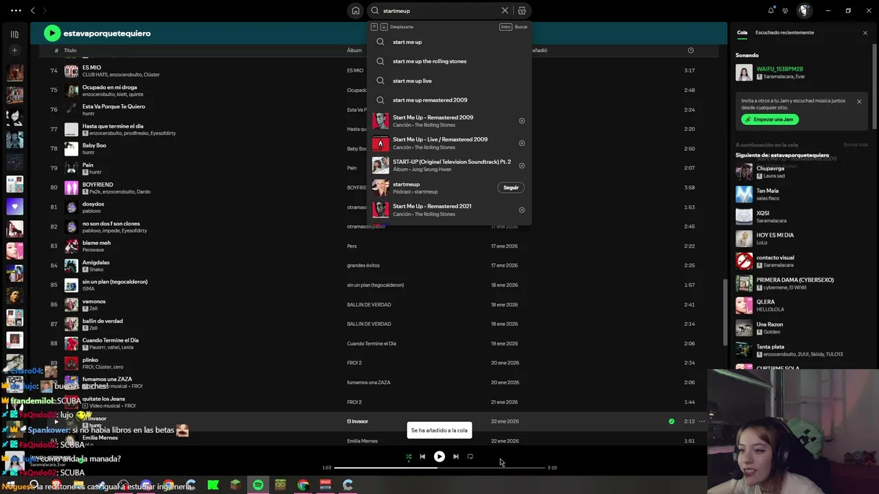879x494 pixels.
Task: Skip to the previous track
Action: coord(422,456)
